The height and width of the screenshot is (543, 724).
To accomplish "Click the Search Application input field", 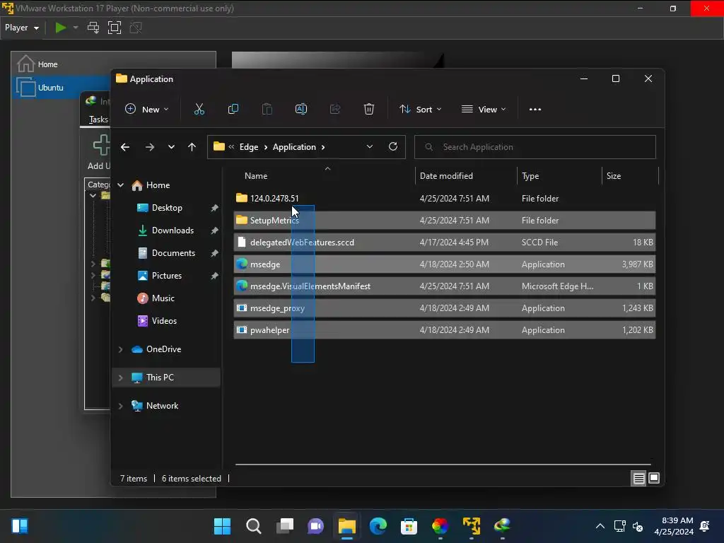I will point(535,147).
